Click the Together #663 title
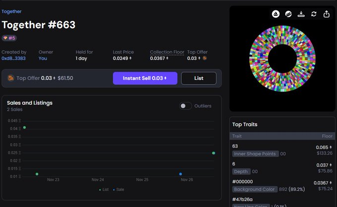This screenshot has width=337, height=207. tap(39, 25)
